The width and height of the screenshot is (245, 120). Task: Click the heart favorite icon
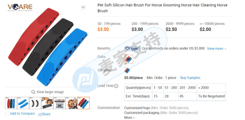[83, 7]
